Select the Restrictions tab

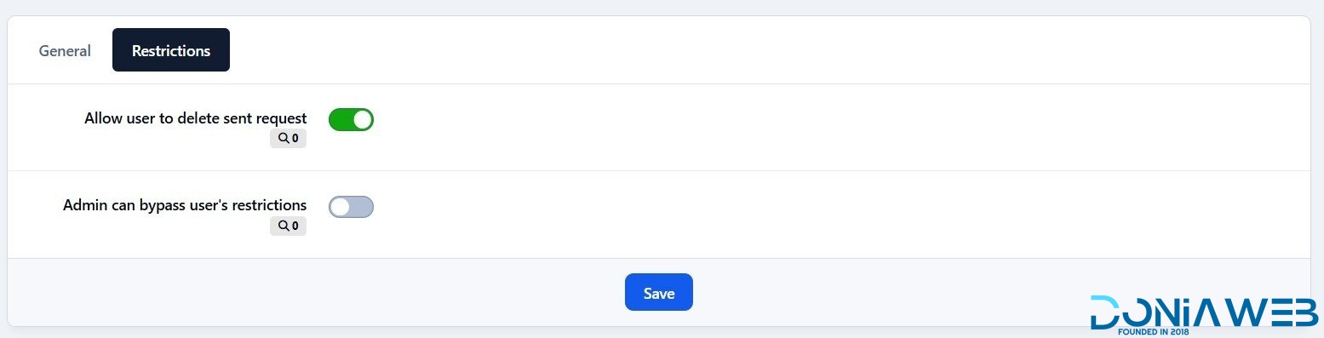[171, 50]
